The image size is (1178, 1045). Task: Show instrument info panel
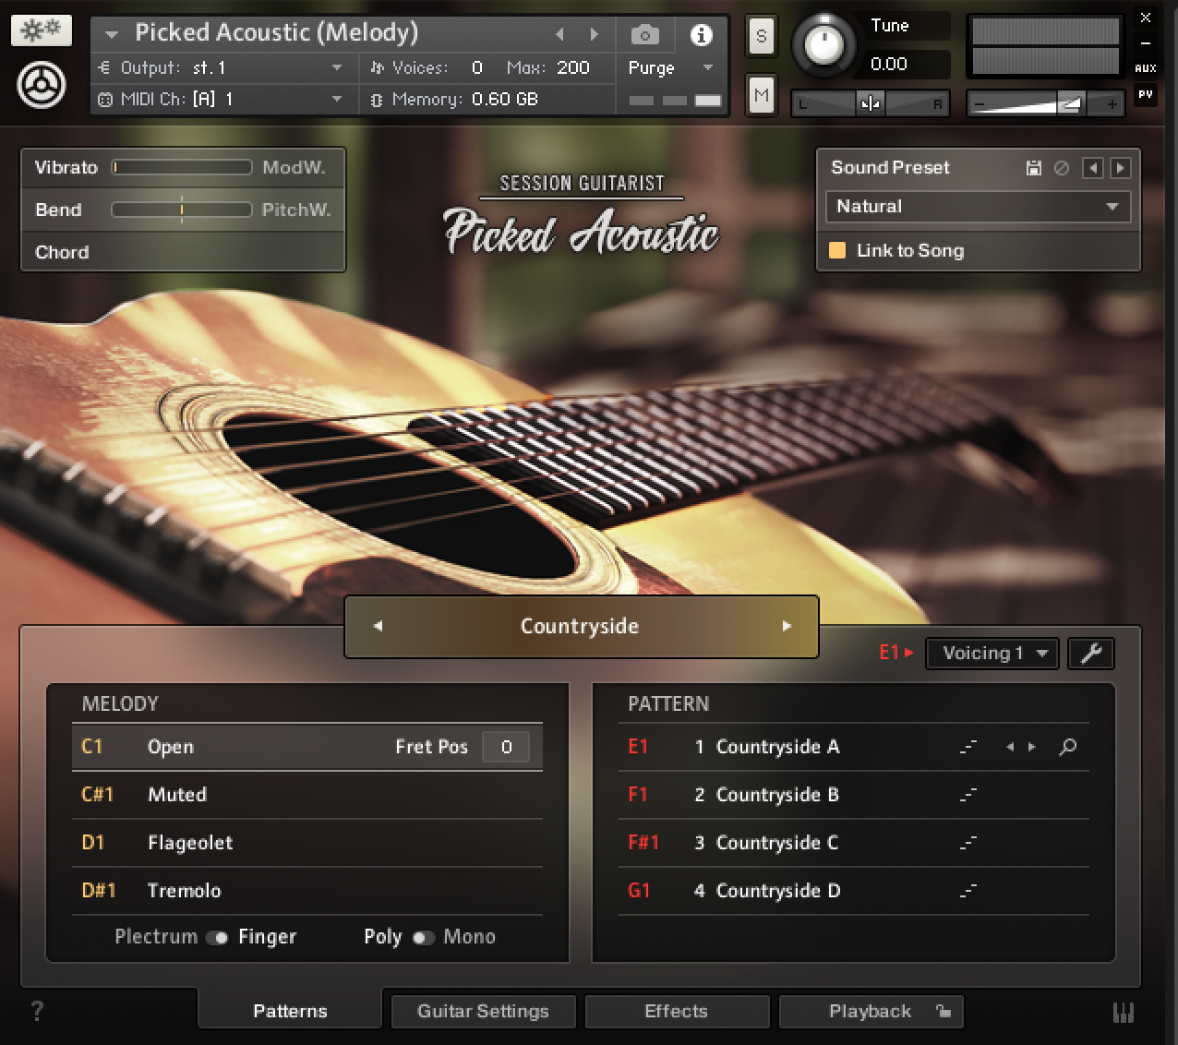click(x=702, y=35)
